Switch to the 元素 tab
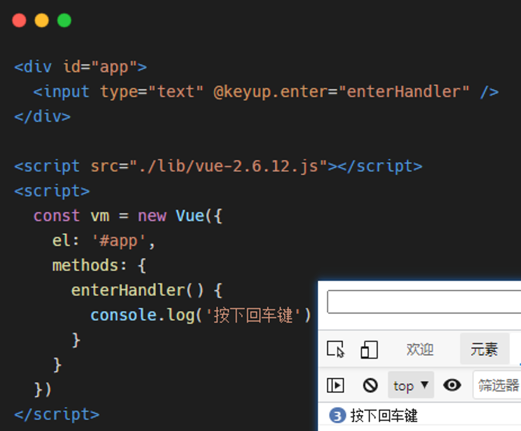This screenshot has width=521, height=431. (x=485, y=349)
